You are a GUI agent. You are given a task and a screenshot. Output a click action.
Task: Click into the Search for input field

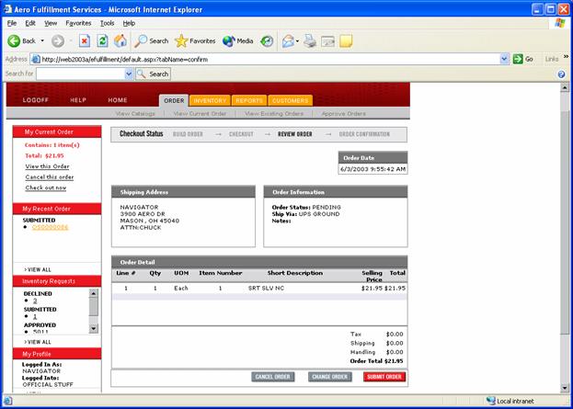pos(80,74)
